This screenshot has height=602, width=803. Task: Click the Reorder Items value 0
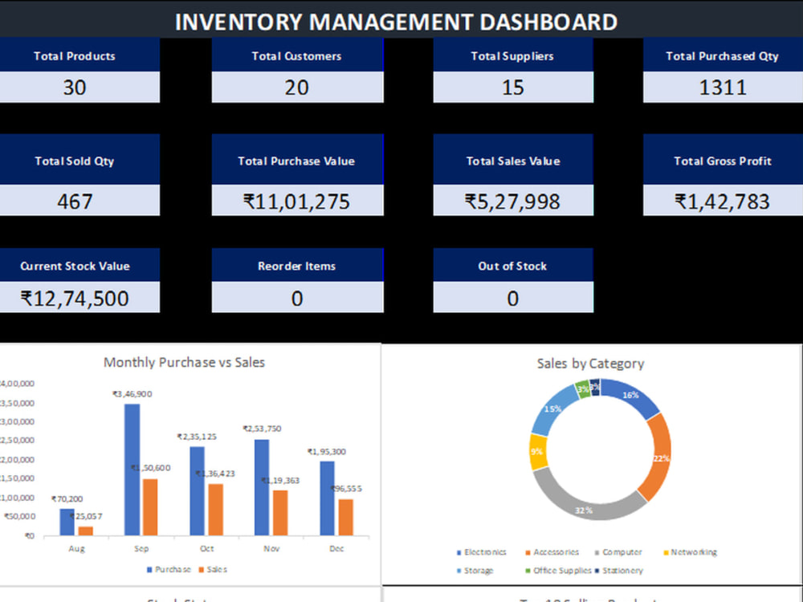coord(297,298)
